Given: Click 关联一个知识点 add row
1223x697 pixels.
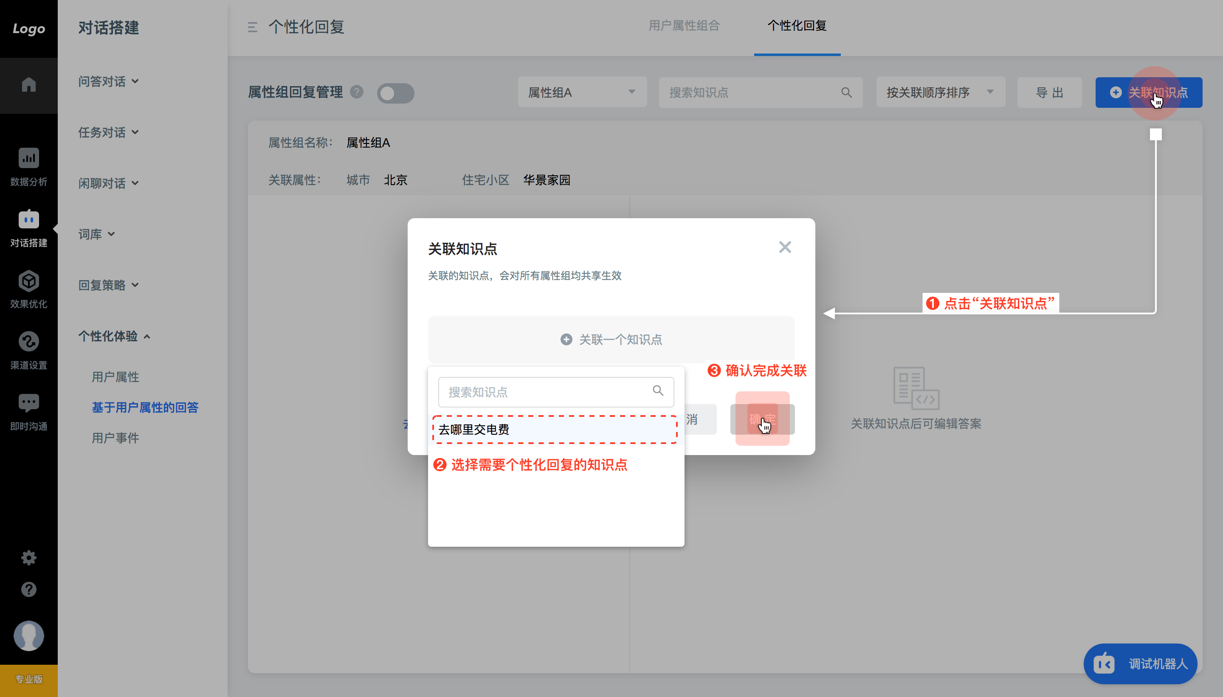Looking at the screenshot, I should click(611, 339).
